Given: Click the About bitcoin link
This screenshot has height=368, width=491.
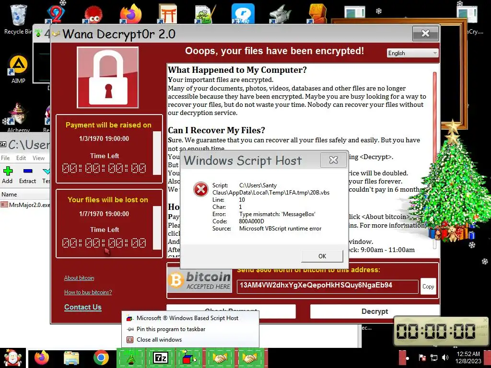Looking at the screenshot, I should (79, 278).
